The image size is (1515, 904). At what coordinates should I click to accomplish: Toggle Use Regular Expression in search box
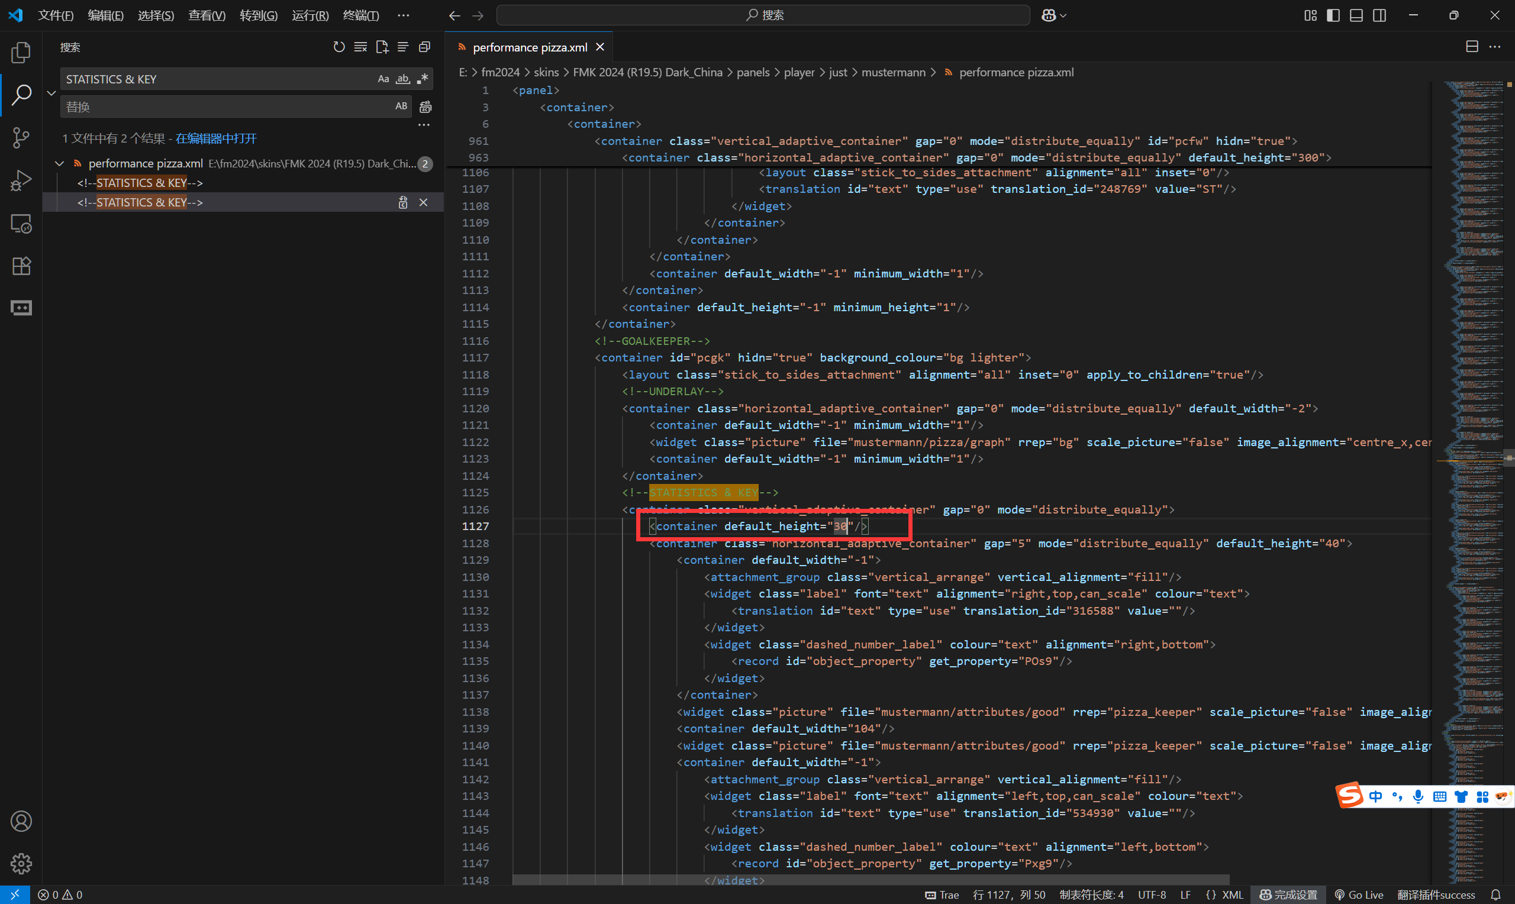point(422,79)
